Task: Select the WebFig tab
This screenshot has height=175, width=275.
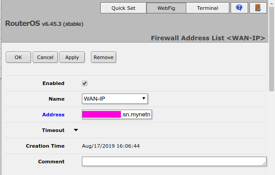Action: [x=166, y=8]
